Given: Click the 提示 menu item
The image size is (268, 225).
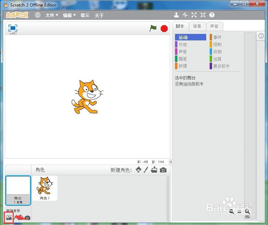Looking at the screenshot, I should 85,15.
